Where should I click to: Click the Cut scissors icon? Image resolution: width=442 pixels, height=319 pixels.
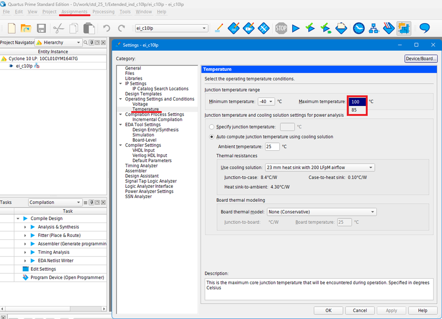pyautogui.click(x=58, y=28)
